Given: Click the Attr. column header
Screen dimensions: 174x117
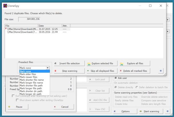Looking at the screenshot, I should [66, 26].
